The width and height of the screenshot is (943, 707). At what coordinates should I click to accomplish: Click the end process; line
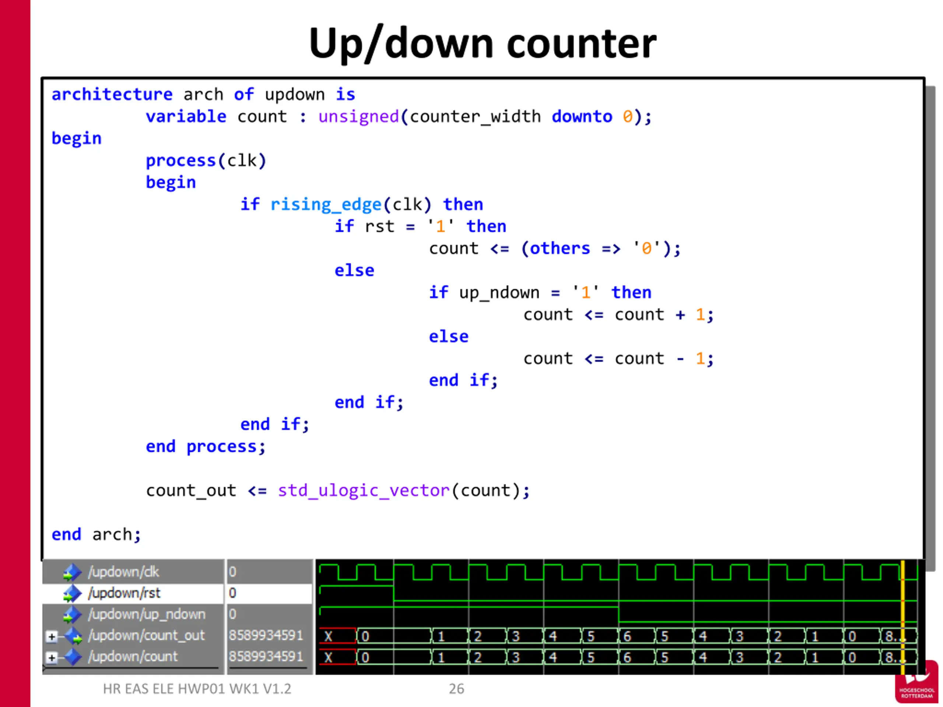pos(206,447)
